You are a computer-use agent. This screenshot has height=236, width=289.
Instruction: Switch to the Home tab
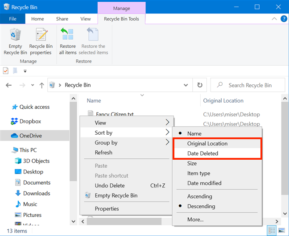tap(37, 19)
